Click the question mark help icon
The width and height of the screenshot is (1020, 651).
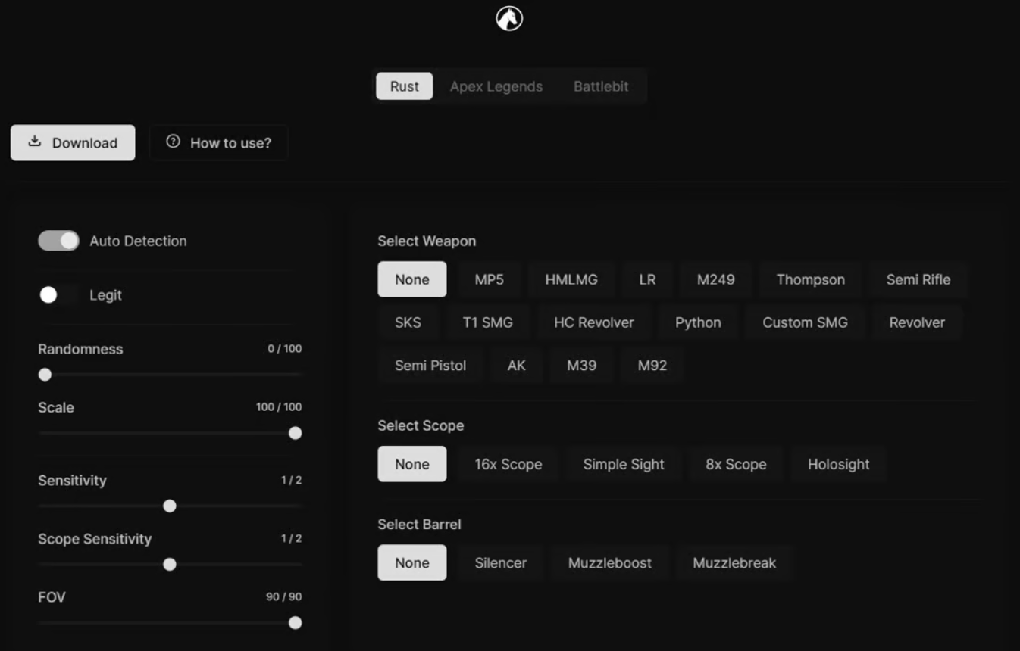tap(173, 142)
